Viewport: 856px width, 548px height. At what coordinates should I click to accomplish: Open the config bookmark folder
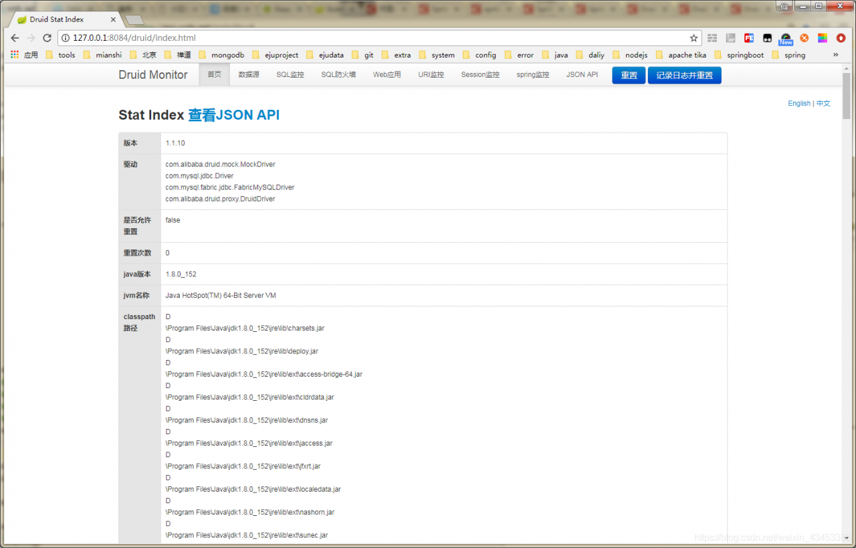[x=479, y=55]
